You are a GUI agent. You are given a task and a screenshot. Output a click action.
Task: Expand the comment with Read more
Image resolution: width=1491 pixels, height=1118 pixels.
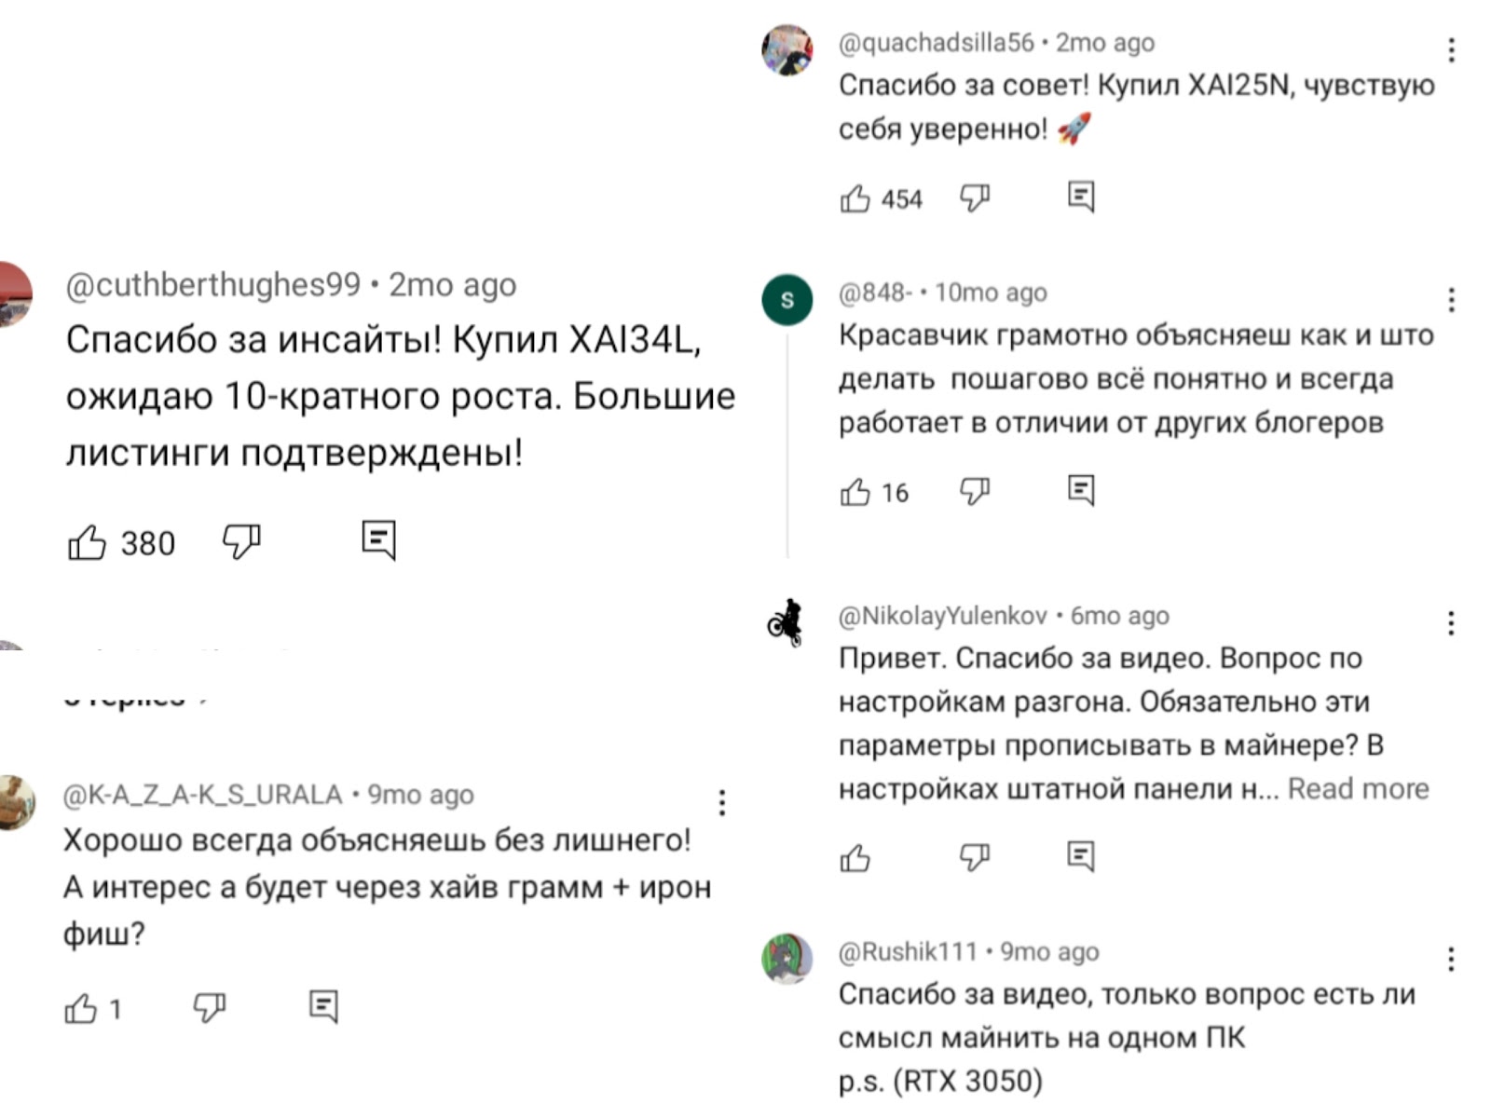pos(1358,789)
